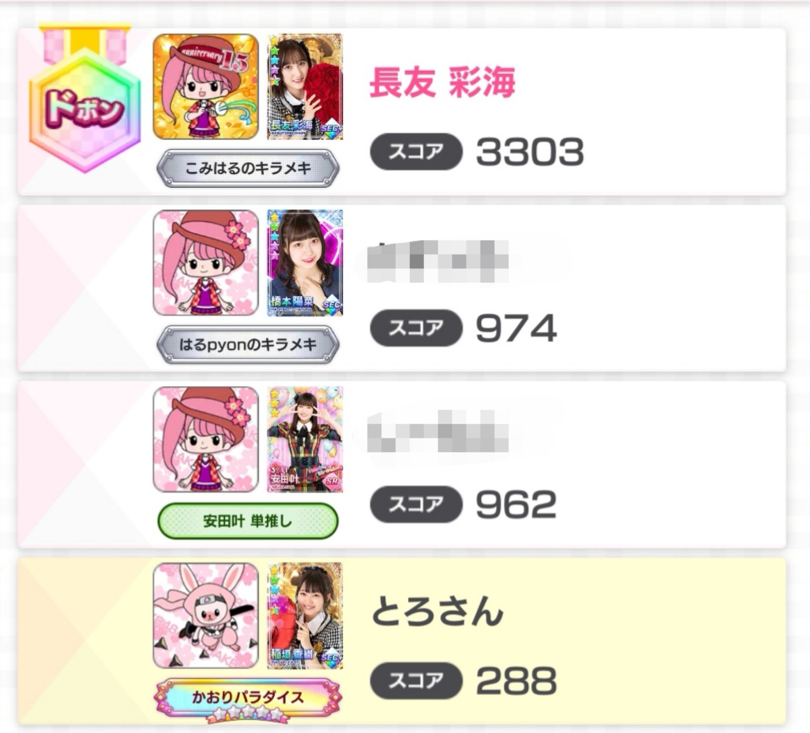The width and height of the screenshot is (810, 733).
Task: Open the third row's pink-hat avatar
Action: coord(205,439)
